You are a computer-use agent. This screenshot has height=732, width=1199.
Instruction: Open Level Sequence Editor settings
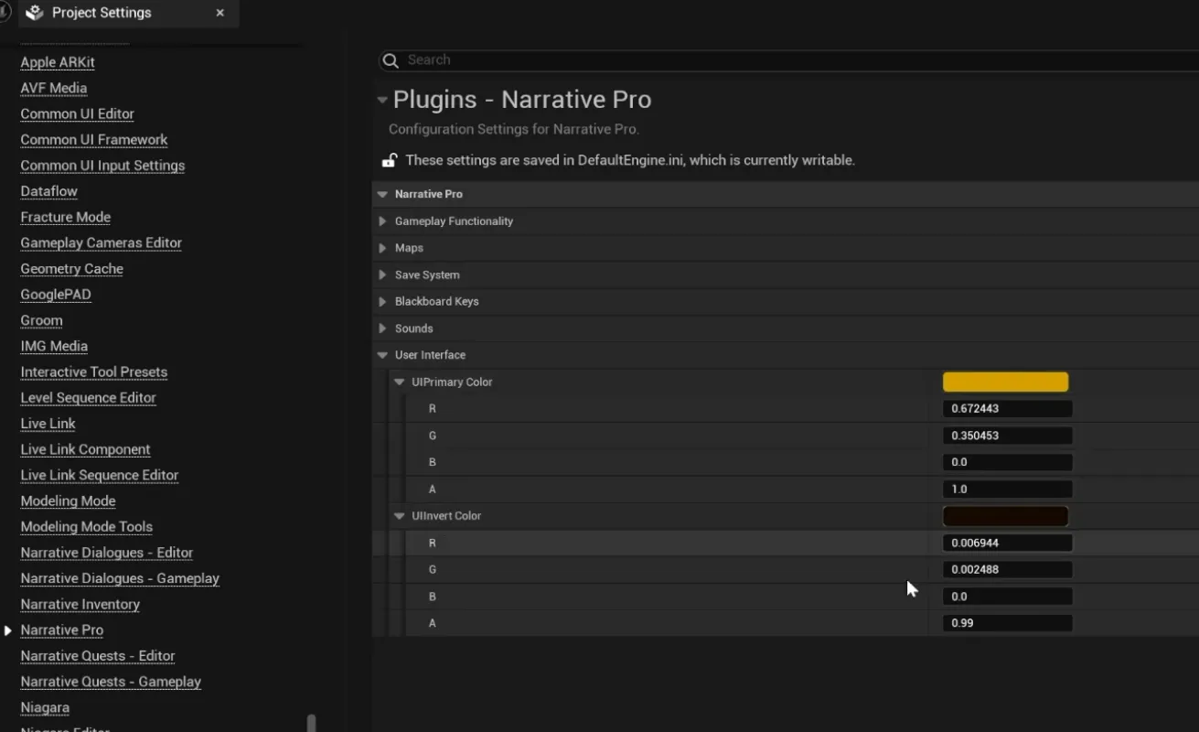88,398
